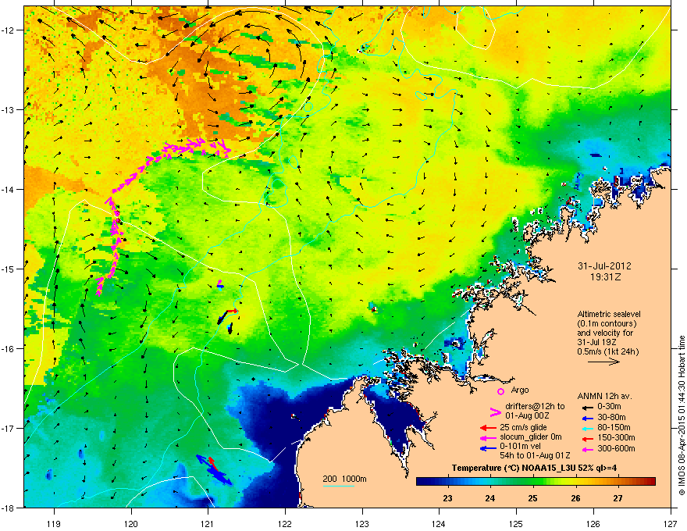Click the "0-30m" depth label
687x531 pixels.
(x=609, y=407)
